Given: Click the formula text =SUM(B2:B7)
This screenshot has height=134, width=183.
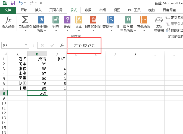Looking at the screenshot, I should pos(84,46).
